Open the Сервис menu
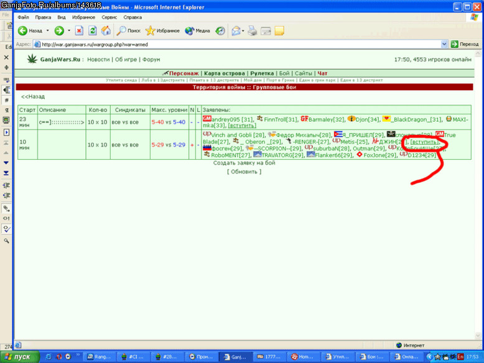 pyautogui.click(x=109, y=17)
